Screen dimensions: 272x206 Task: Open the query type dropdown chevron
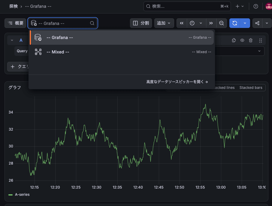(x=259, y=51)
